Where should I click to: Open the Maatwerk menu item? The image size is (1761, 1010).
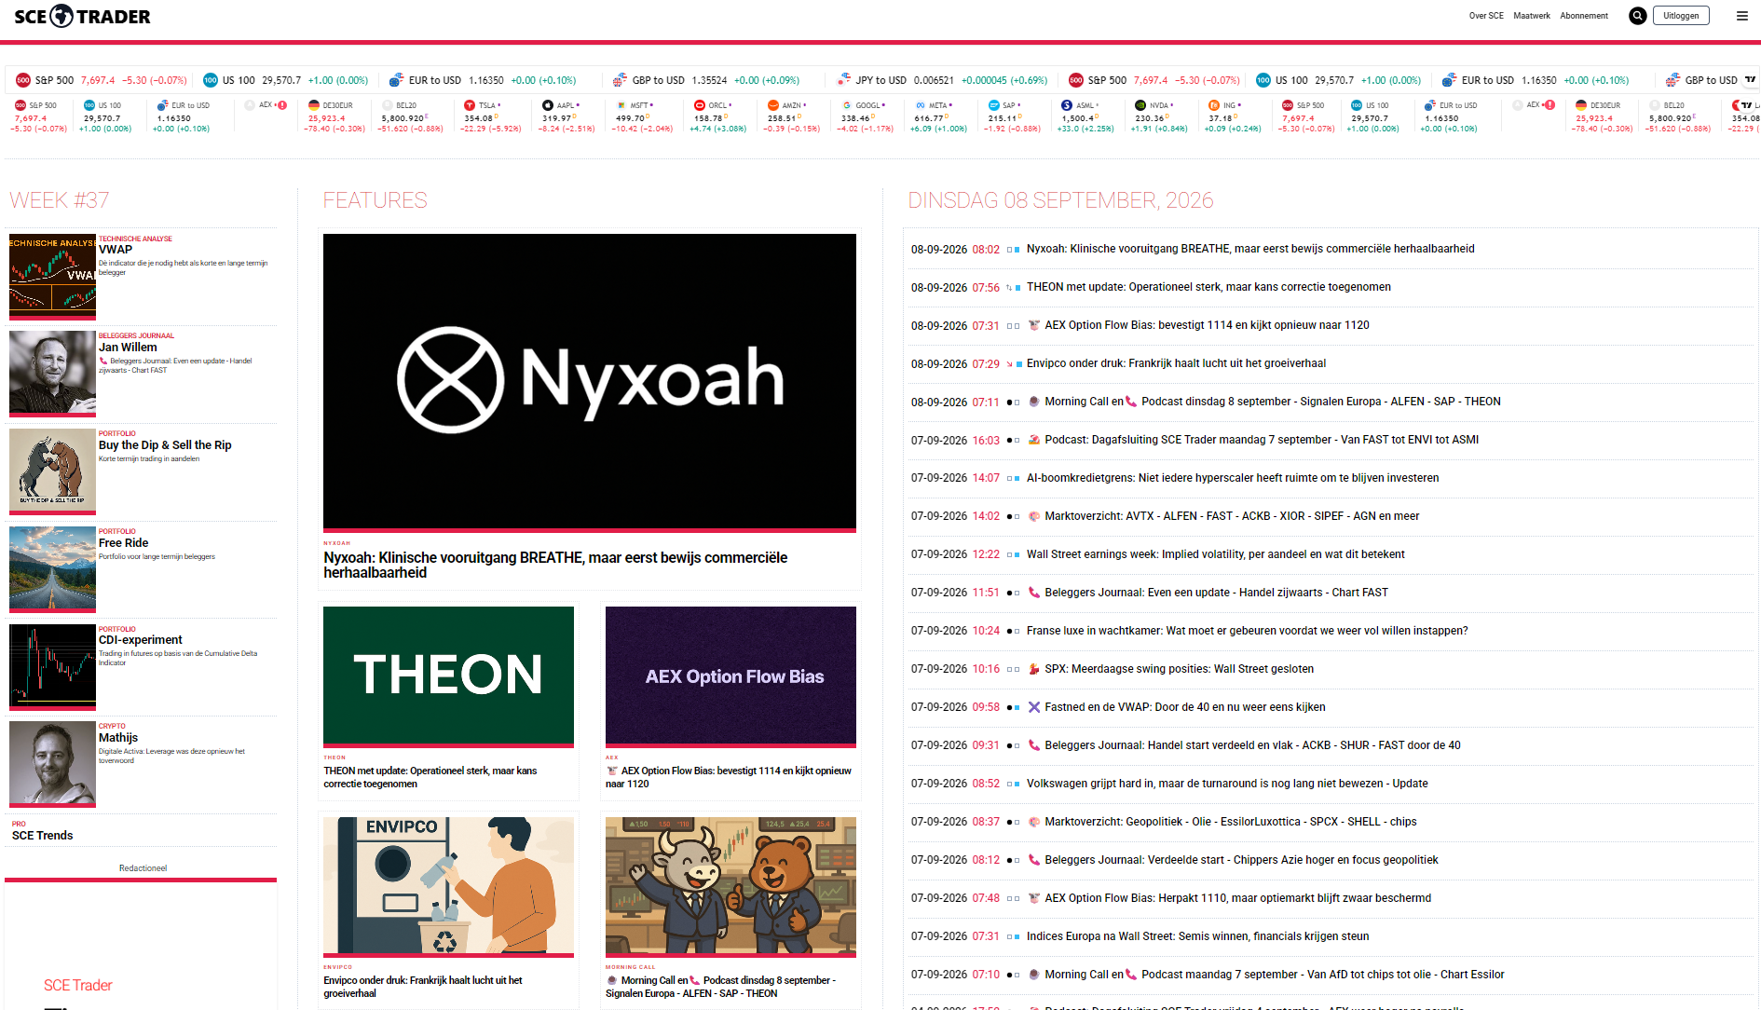click(x=1532, y=16)
